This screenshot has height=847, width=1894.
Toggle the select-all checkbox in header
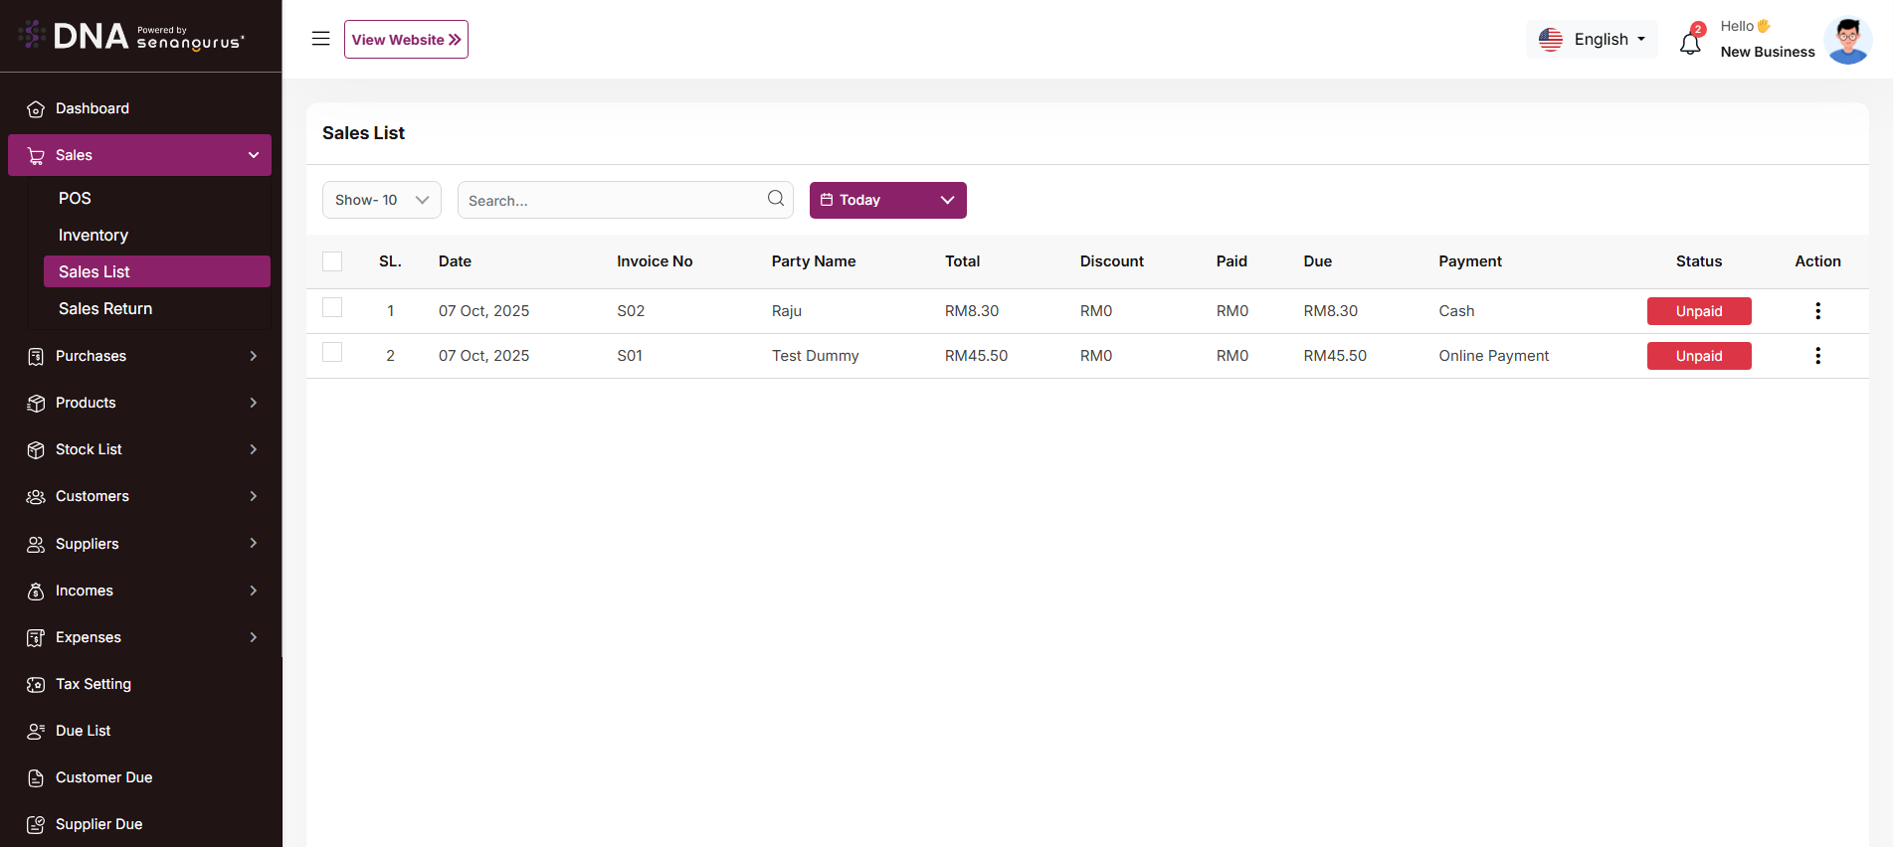tap(332, 261)
